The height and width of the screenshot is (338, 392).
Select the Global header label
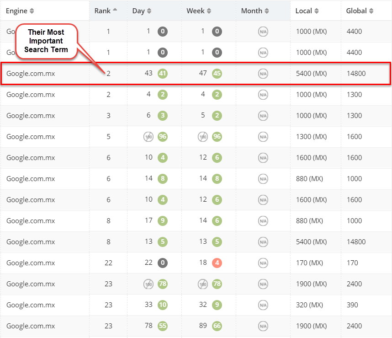click(356, 11)
